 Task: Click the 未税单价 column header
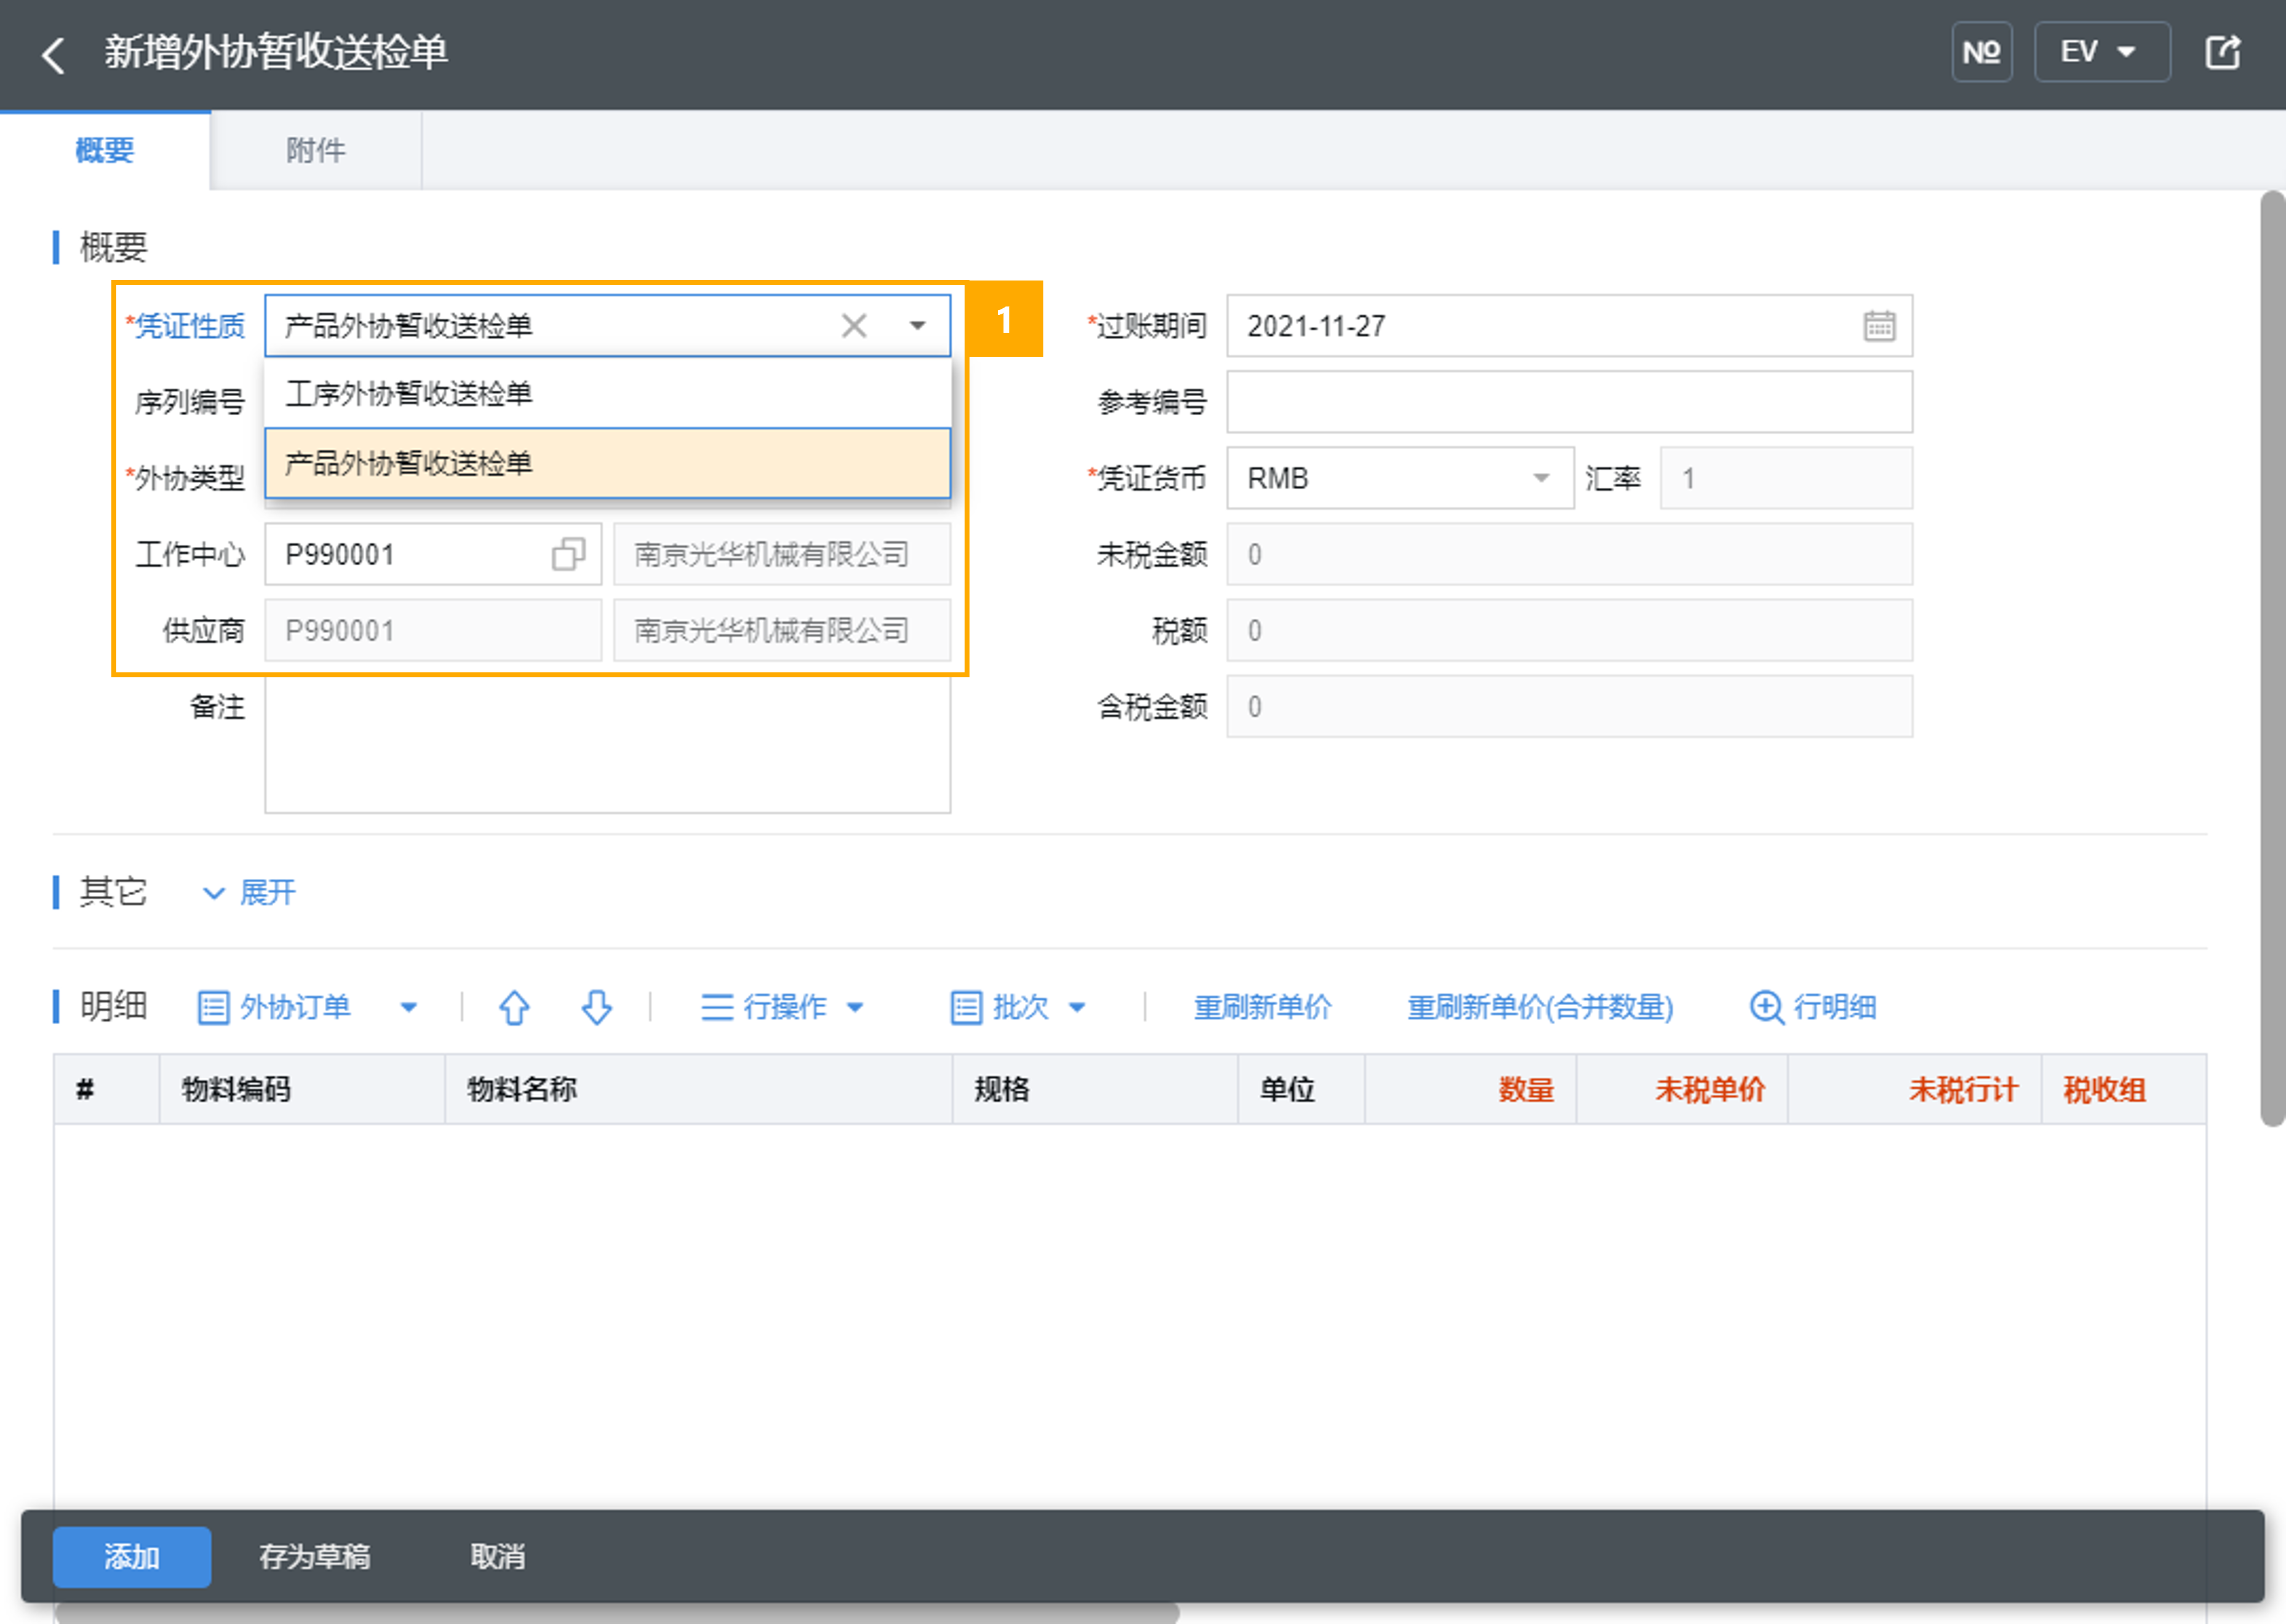coord(1682,1089)
